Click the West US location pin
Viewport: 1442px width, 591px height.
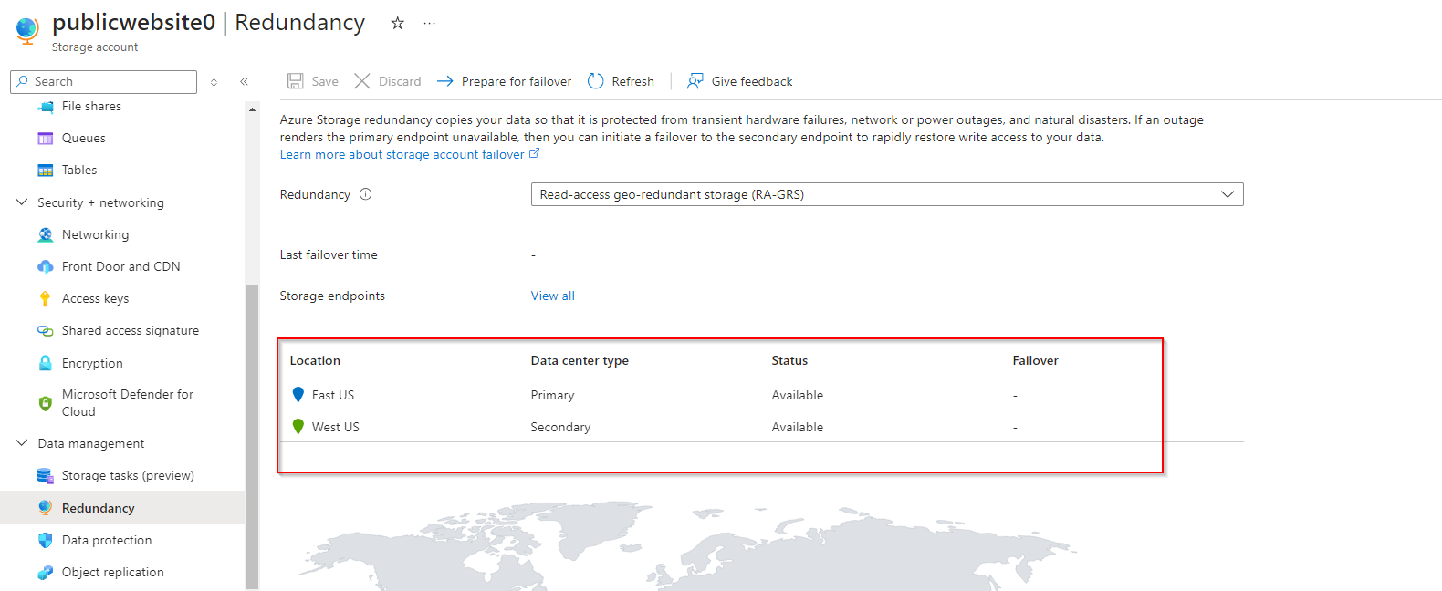coord(298,427)
